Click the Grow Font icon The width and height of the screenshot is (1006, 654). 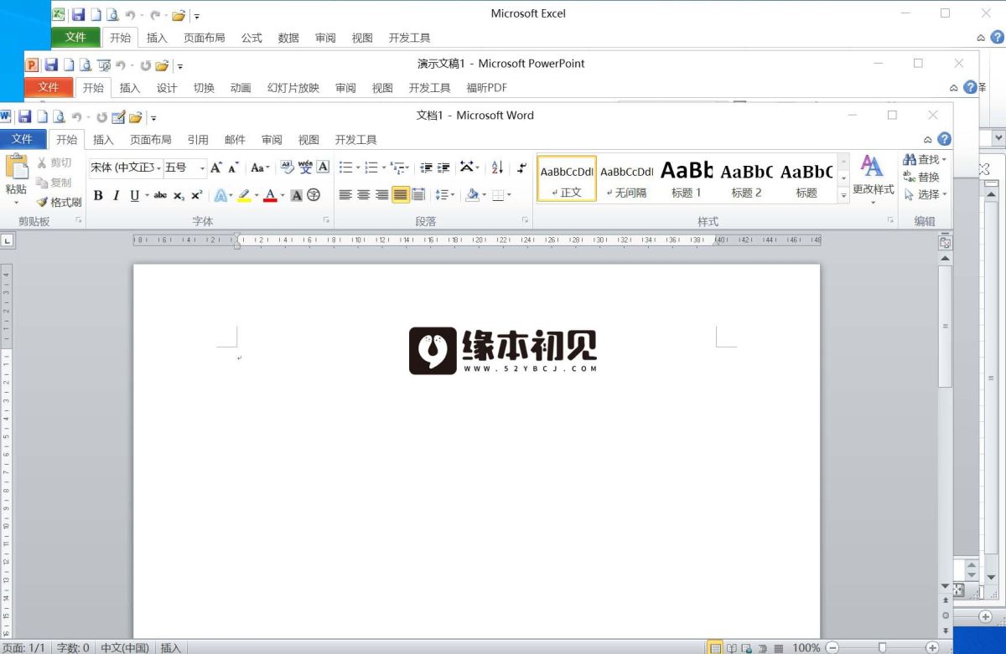(x=216, y=167)
